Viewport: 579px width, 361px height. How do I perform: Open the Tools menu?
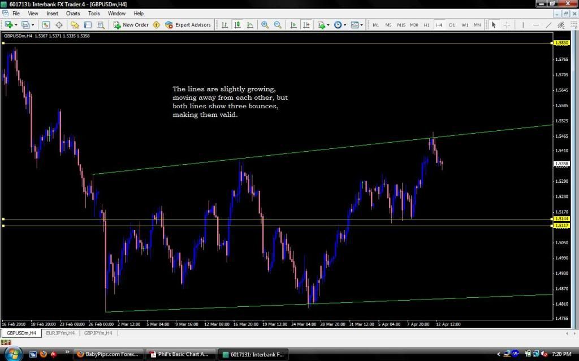(x=94, y=14)
